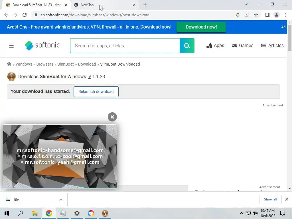The image size is (292, 219).
Task: Click the SlimBoat app icon
Action: click(11, 76)
